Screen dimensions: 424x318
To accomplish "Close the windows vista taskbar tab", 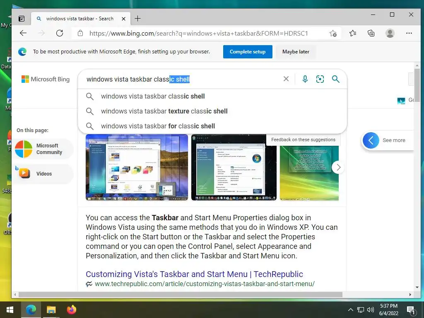I will [x=123, y=19].
